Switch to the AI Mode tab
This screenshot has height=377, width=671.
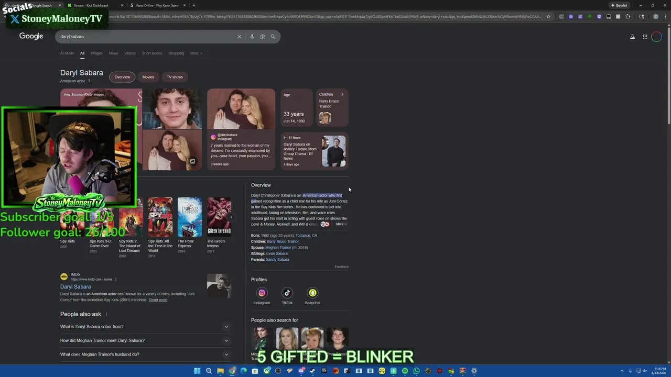(67, 53)
